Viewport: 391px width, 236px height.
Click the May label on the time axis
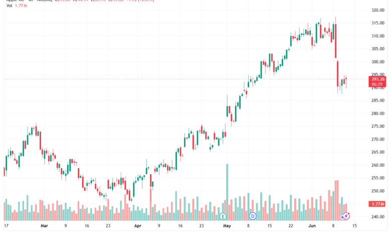(x=227, y=226)
